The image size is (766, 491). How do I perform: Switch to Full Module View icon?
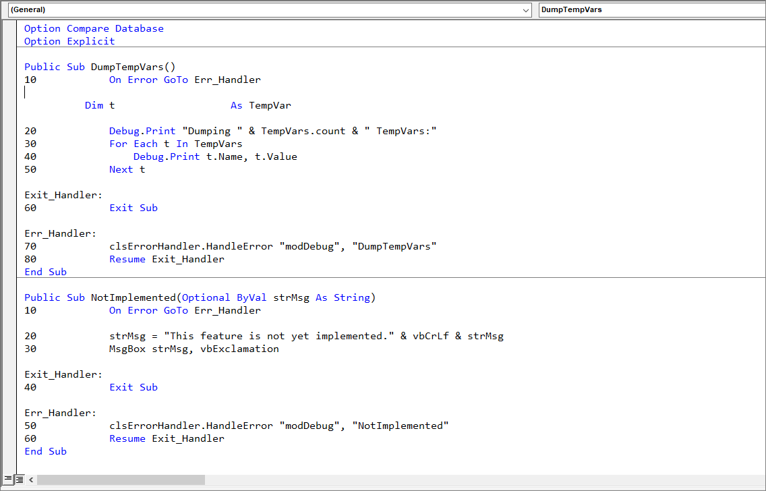point(19,480)
